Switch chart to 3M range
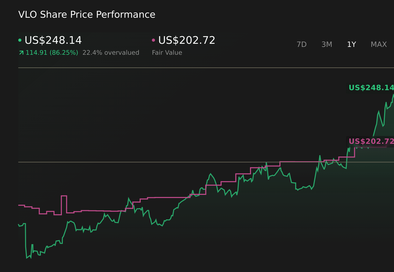This screenshot has height=272, width=394. tap(327, 45)
